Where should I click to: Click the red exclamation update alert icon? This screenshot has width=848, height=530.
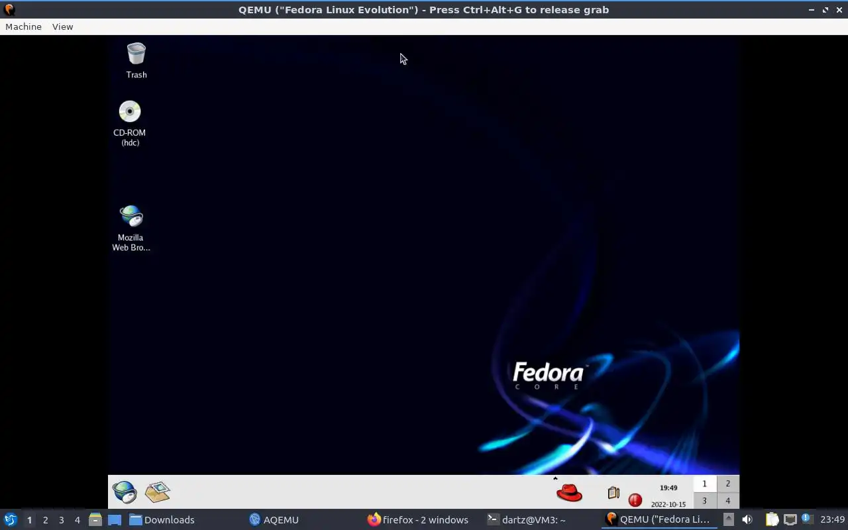click(635, 500)
